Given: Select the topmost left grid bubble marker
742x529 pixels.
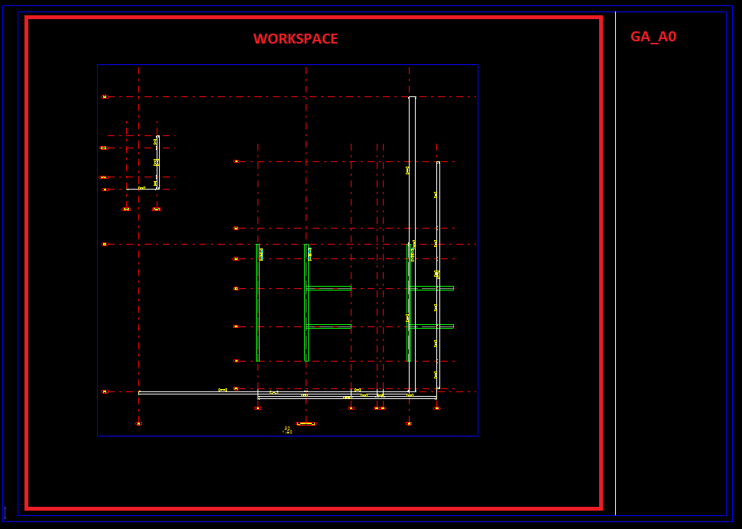Looking at the screenshot, I should click(x=105, y=97).
